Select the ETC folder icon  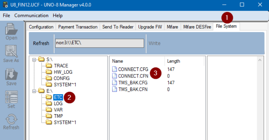(49, 97)
